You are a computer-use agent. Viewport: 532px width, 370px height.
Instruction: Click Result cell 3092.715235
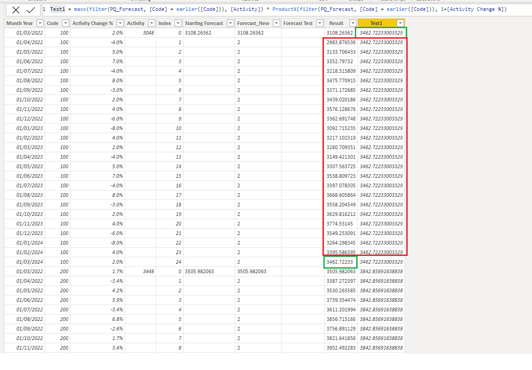point(341,128)
